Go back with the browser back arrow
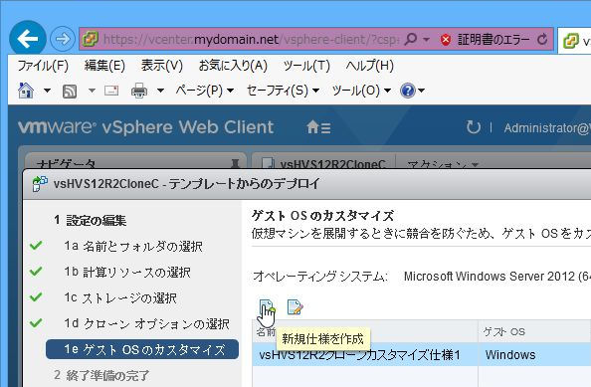The image size is (591, 387). [28, 39]
